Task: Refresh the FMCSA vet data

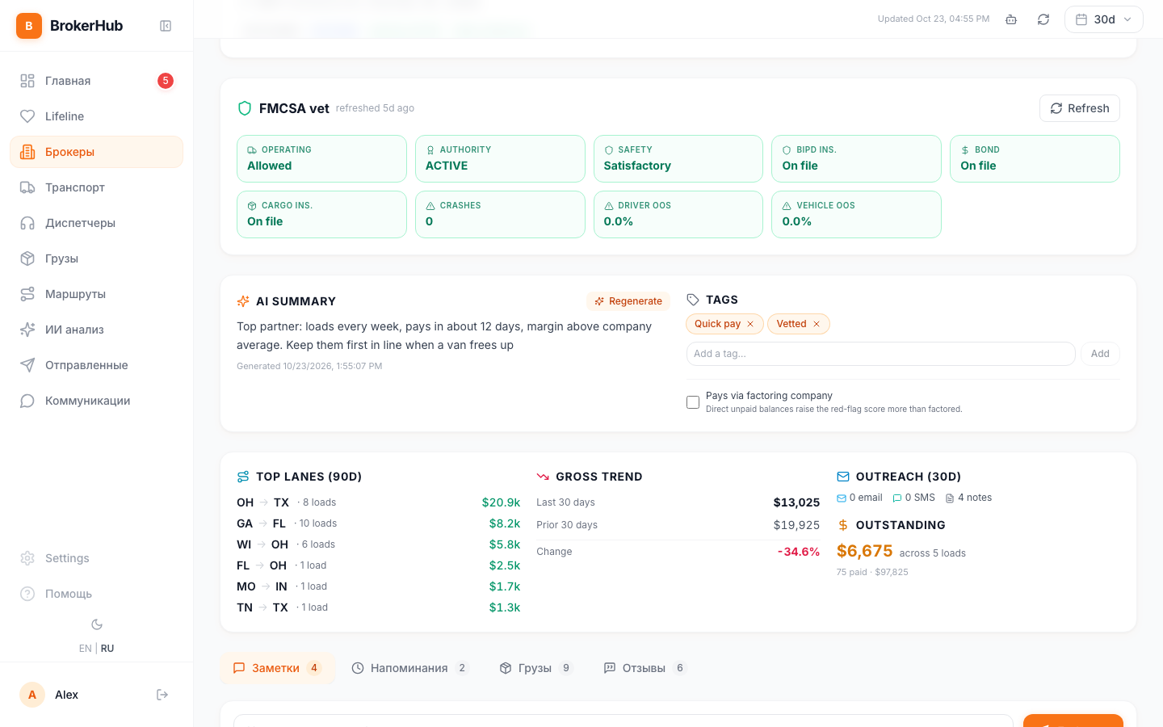Action: point(1080,108)
